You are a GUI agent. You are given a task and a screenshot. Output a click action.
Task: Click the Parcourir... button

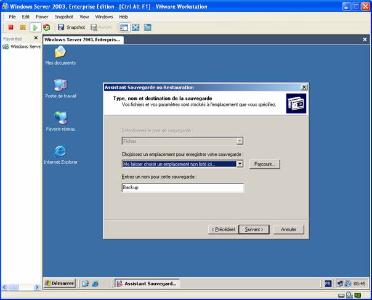(x=265, y=164)
